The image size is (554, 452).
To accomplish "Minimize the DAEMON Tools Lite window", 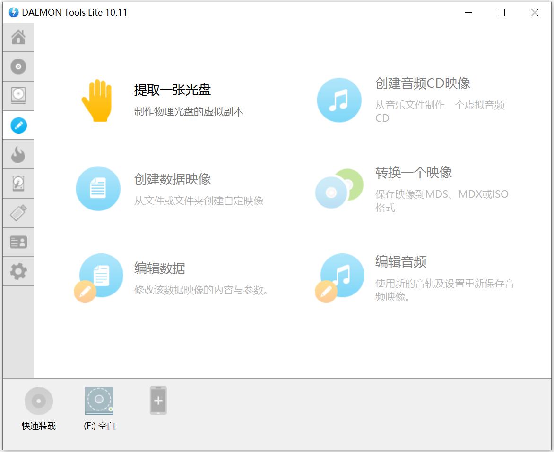I will coord(468,13).
